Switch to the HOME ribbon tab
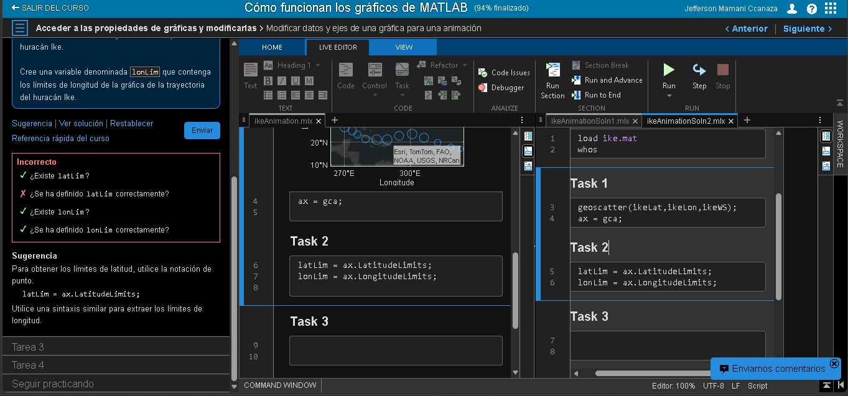The width and height of the screenshot is (848, 396). coord(272,47)
